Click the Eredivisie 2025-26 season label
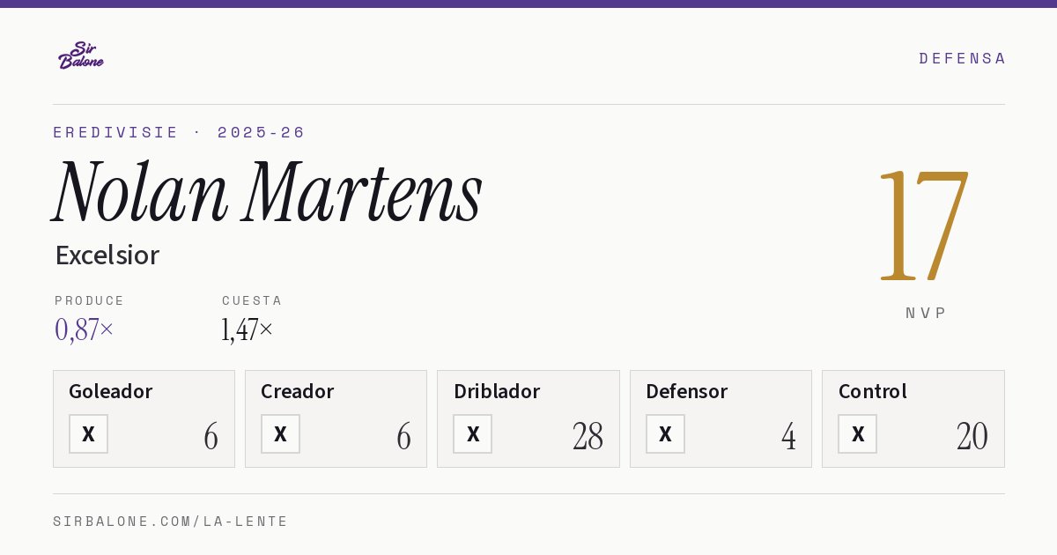The height and width of the screenshot is (555, 1057). [179, 132]
